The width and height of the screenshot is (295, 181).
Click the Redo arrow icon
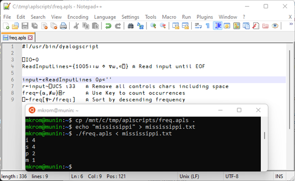(118, 26)
